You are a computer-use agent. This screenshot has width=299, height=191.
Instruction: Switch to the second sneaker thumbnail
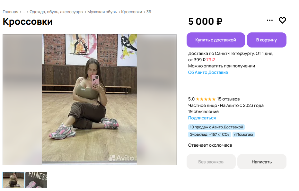tap(36, 180)
